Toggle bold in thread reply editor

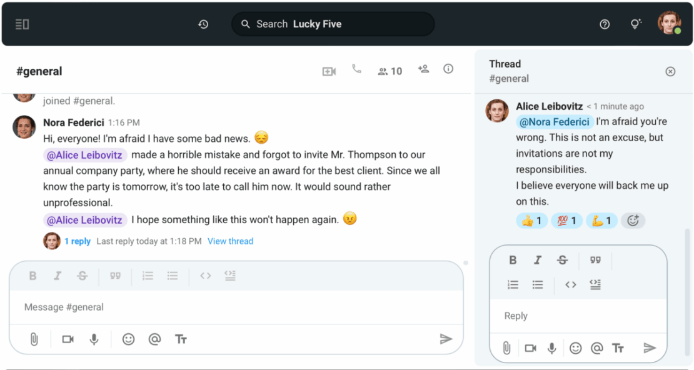tap(513, 261)
